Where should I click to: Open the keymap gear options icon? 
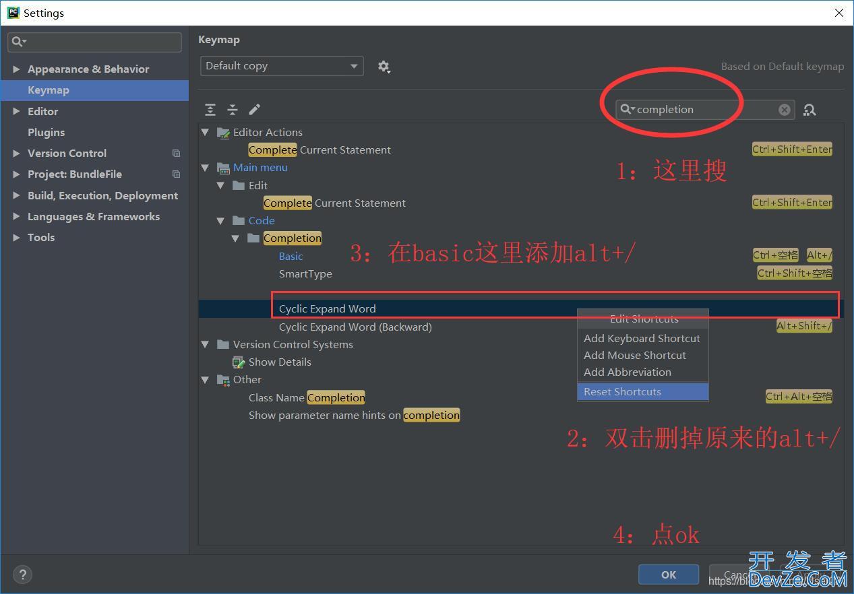coord(384,66)
